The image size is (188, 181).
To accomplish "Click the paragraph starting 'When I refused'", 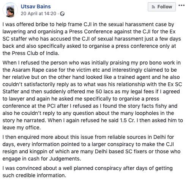I will tap(93, 95).
